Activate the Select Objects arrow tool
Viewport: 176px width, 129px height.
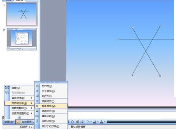(x=18, y=122)
